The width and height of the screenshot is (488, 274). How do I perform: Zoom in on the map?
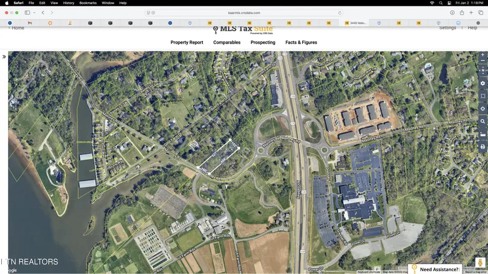(x=483, y=55)
